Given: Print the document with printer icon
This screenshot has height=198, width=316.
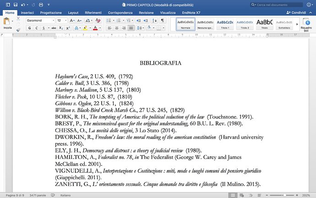Looking at the screenshot, I should pyautogui.click(x=41, y=5).
